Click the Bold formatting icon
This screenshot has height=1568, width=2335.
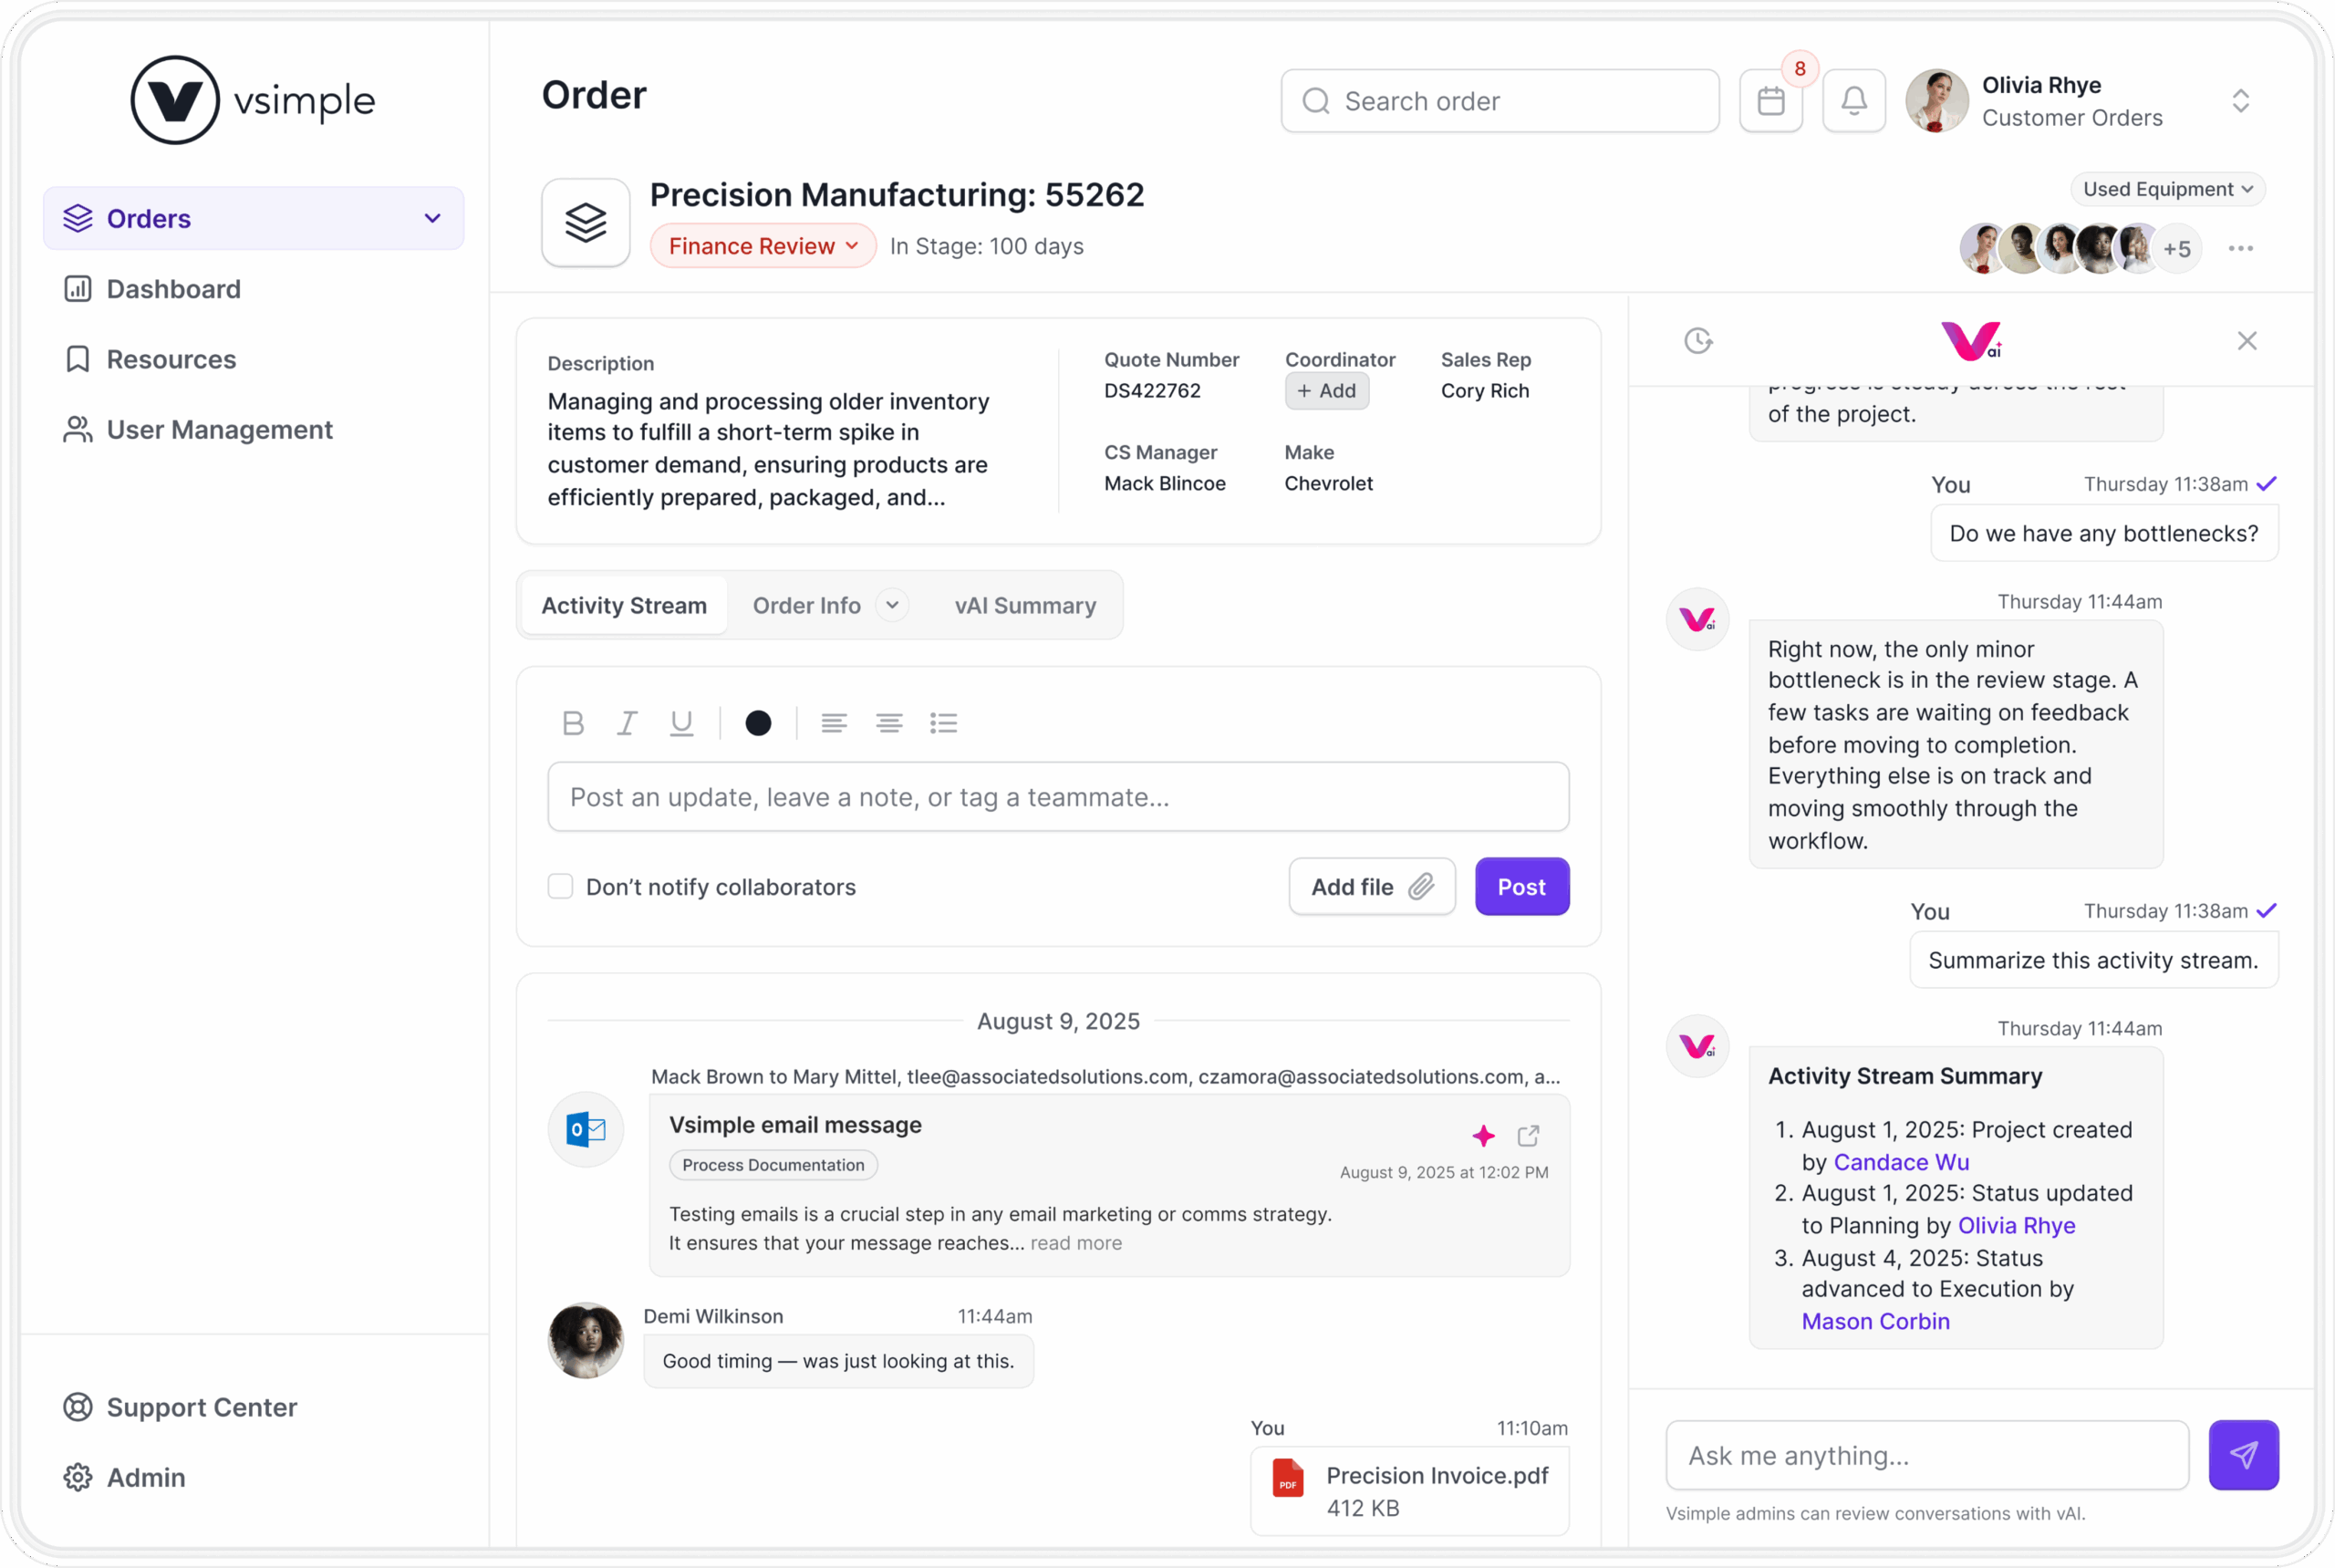click(x=573, y=723)
